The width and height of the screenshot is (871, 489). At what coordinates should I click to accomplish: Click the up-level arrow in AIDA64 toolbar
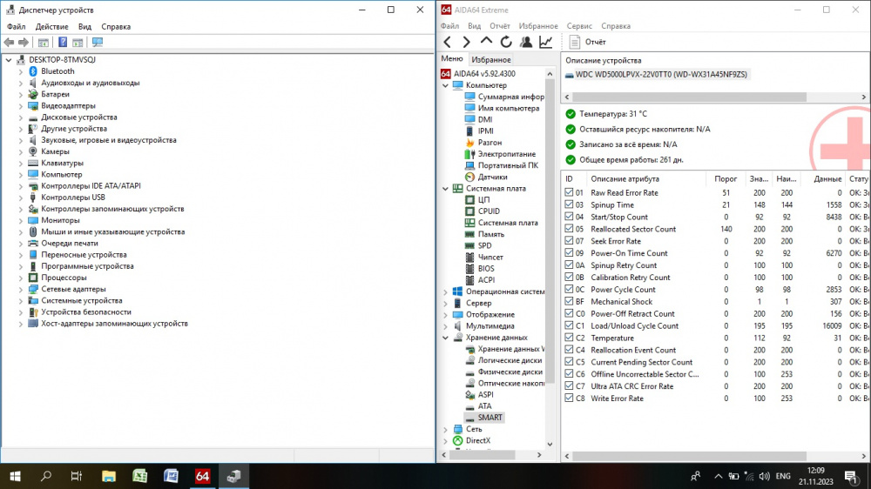(486, 42)
